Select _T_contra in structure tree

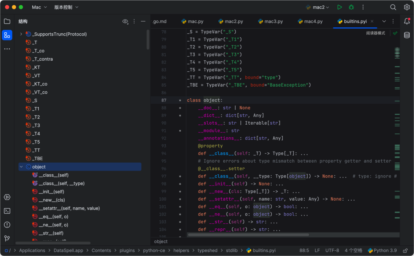[42, 59]
